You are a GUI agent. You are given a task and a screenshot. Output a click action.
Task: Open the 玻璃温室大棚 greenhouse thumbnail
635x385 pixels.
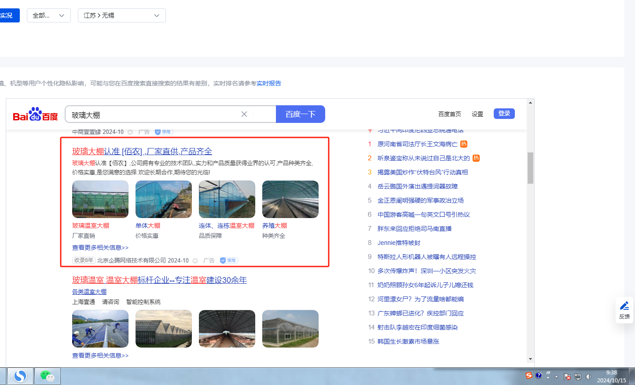pos(100,199)
